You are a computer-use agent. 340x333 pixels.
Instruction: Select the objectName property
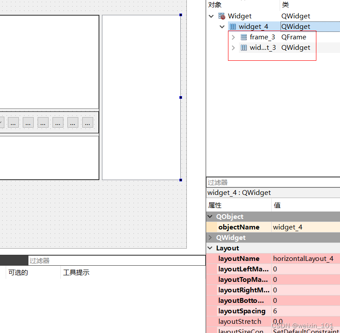(x=239, y=227)
